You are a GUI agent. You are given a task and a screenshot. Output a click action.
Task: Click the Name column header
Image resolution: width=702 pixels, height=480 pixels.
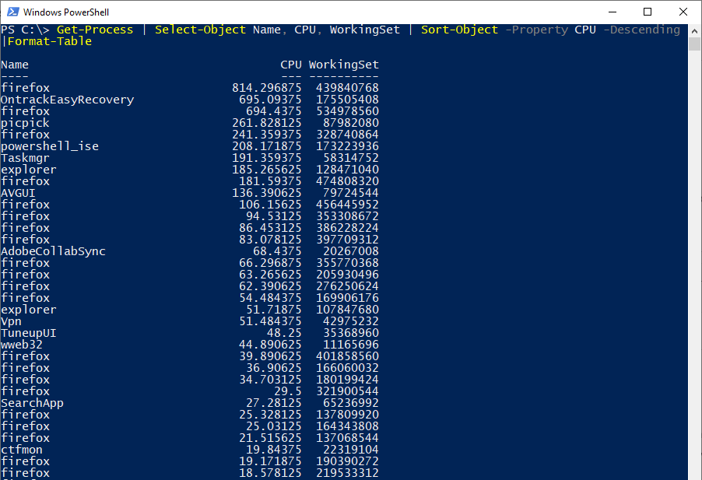point(14,64)
